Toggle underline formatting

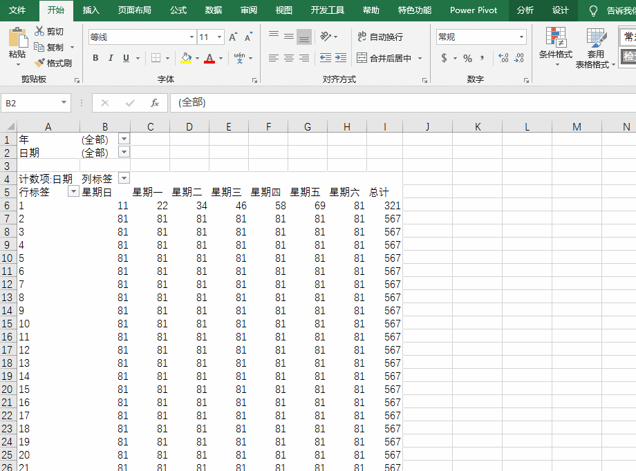(x=126, y=58)
